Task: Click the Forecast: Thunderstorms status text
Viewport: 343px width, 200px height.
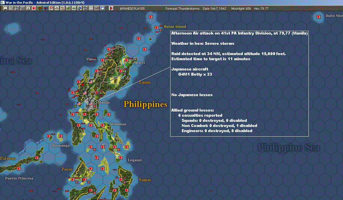Action: coord(182,9)
